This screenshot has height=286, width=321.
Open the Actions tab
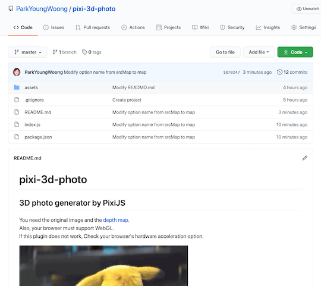click(x=133, y=27)
